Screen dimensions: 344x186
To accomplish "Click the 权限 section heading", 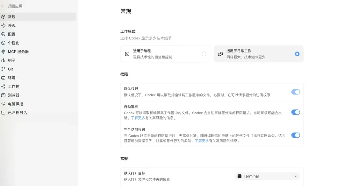I will (124, 74).
